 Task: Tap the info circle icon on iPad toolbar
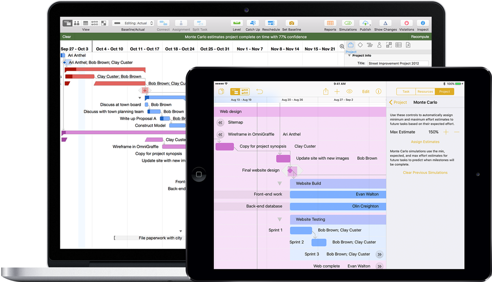click(378, 92)
